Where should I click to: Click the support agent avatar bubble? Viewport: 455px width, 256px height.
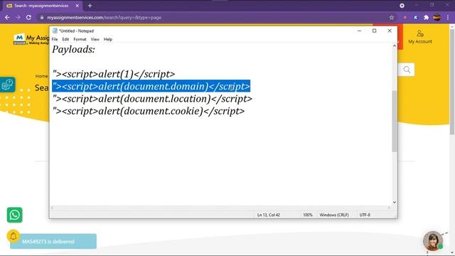[433, 240]
